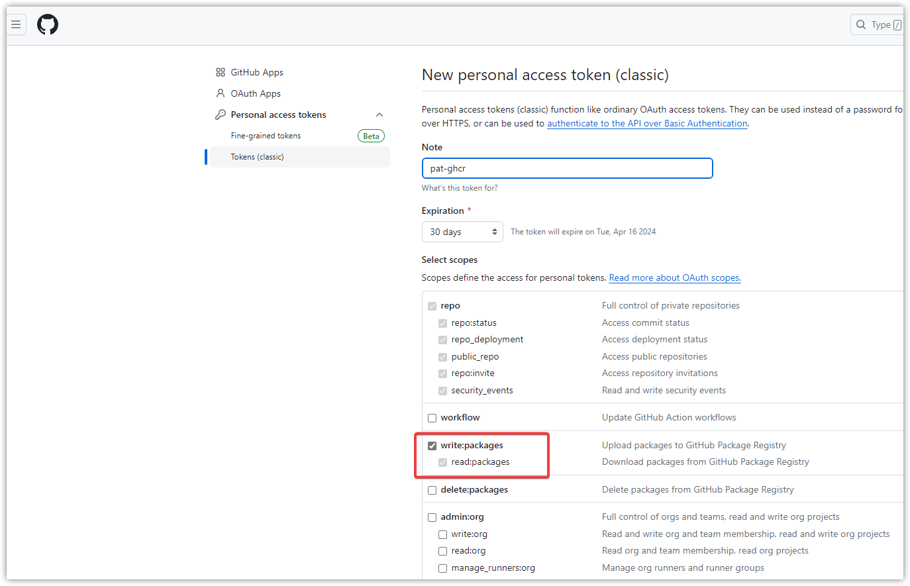Image resolution: width=910 pixels, height=586 pixels.
Task: Switch to Fine-grained tokens
Action: click(266, 135)
